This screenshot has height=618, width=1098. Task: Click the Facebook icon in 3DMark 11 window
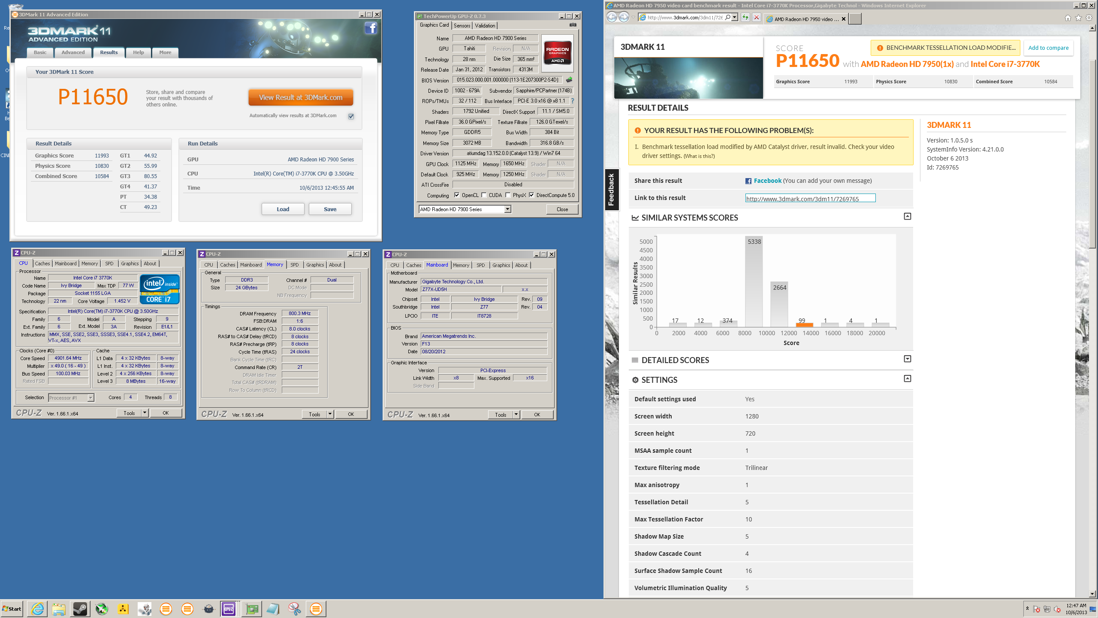coord(371,28)
